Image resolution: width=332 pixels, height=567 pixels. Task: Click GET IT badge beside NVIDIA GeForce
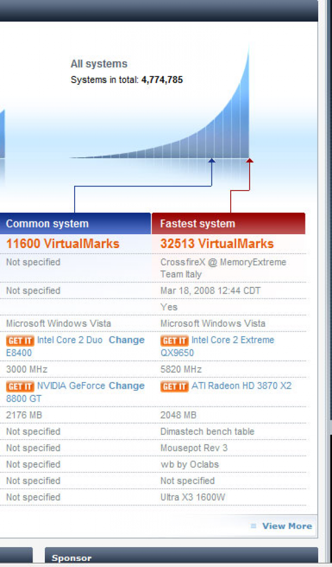[x=20, y=386]
